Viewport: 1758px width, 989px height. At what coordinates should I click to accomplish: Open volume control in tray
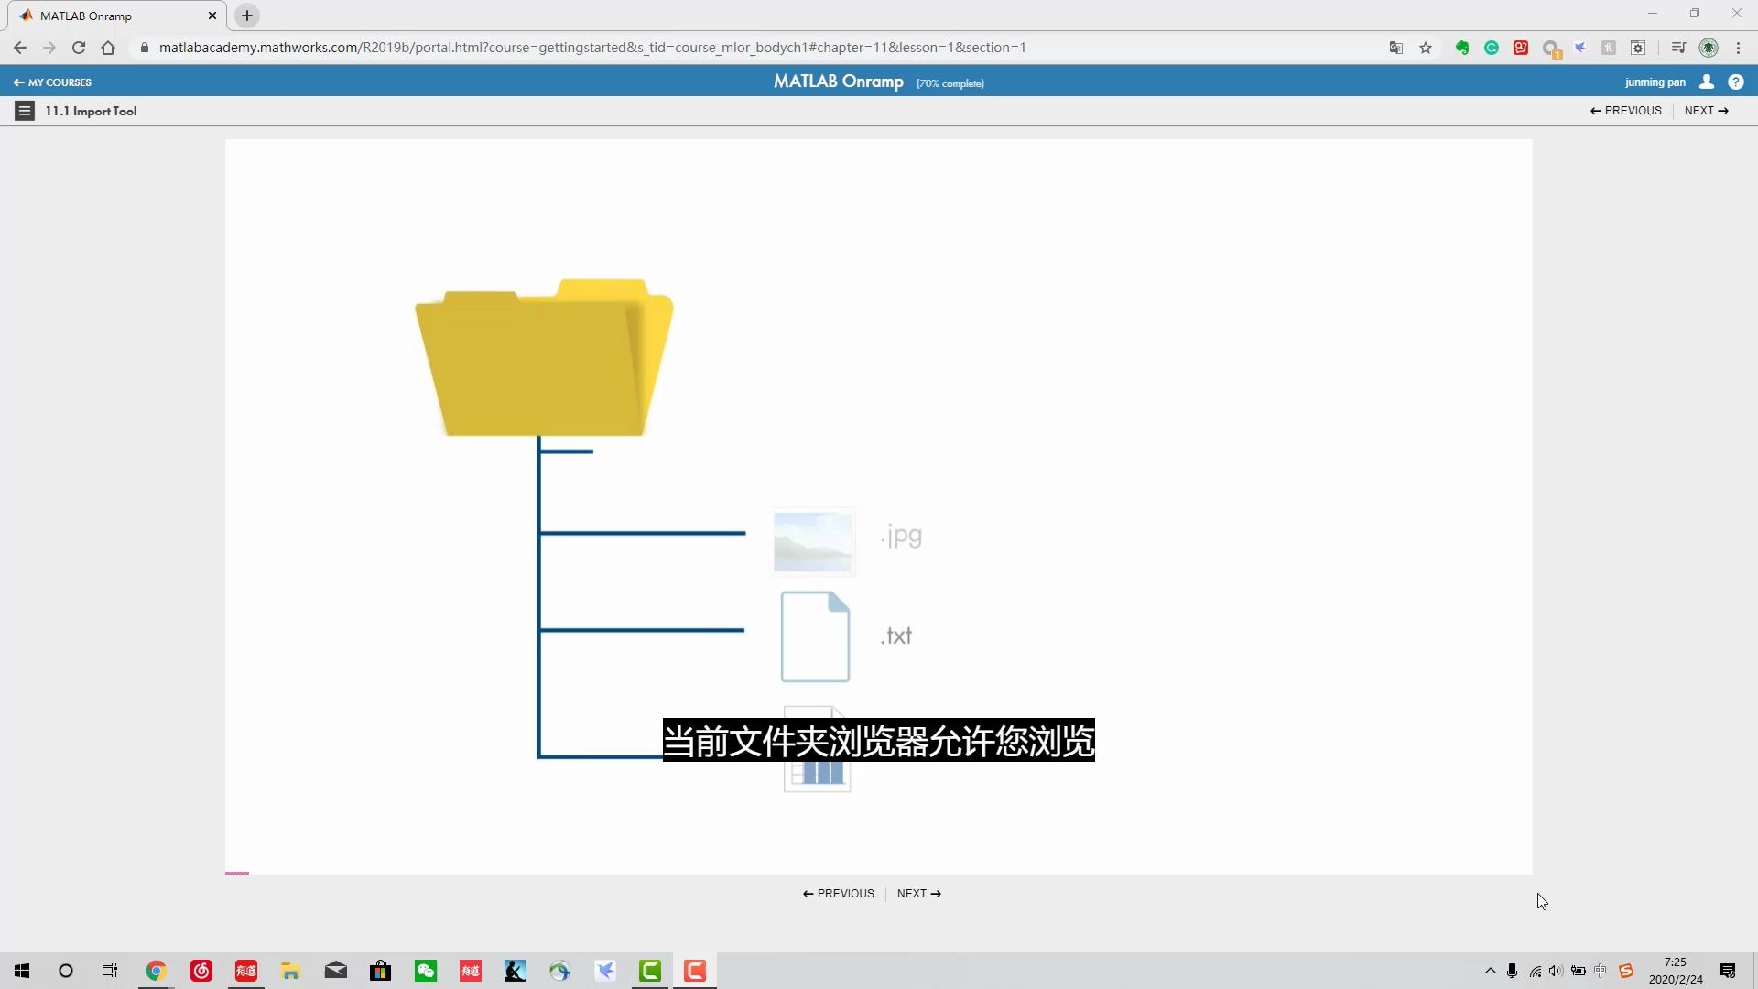pos(1556,971)
